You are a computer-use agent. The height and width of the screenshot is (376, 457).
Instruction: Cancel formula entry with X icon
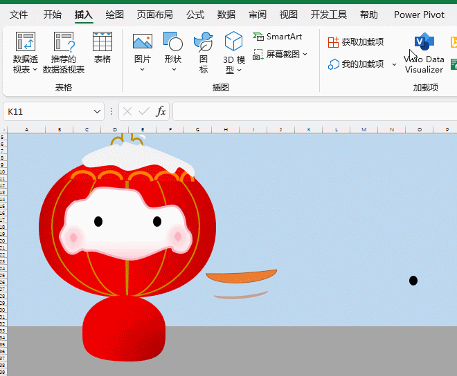point(127,111)
